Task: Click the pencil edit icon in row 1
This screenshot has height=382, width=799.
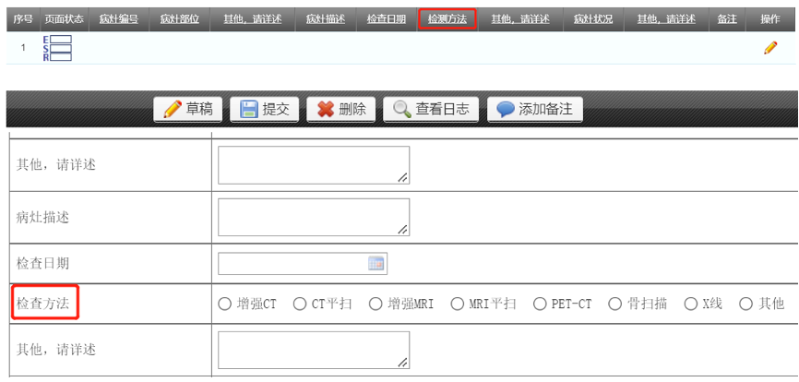Action: [770, 48]
